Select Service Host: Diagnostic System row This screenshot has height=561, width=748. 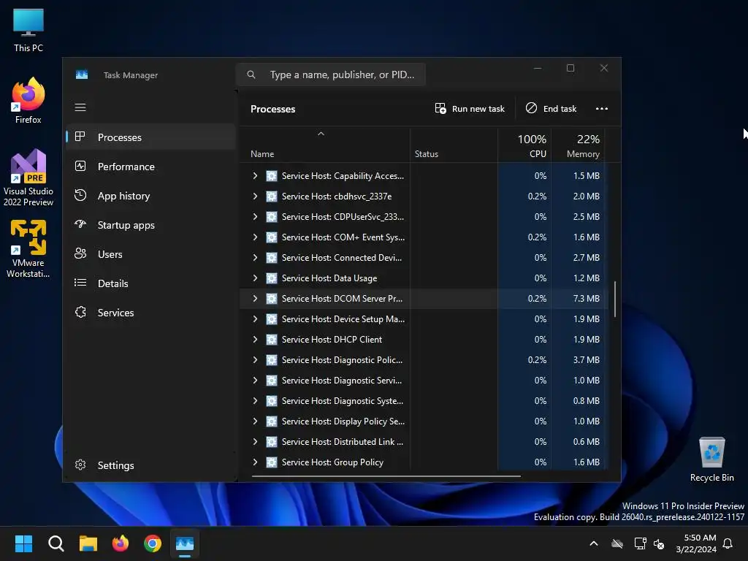pos(424,401)
